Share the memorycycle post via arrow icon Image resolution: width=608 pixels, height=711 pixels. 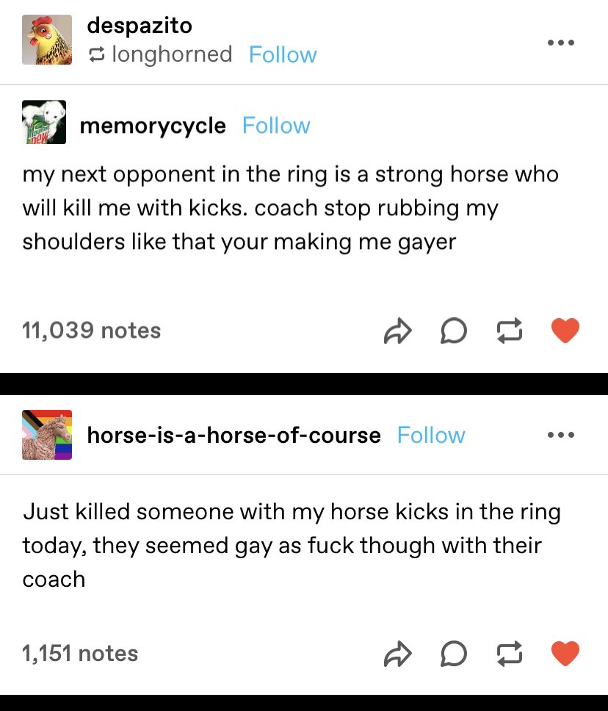398,331
